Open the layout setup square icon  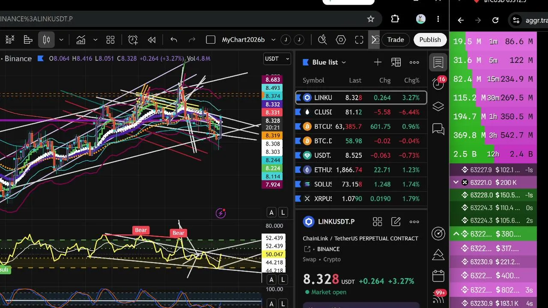click(211, 40)
